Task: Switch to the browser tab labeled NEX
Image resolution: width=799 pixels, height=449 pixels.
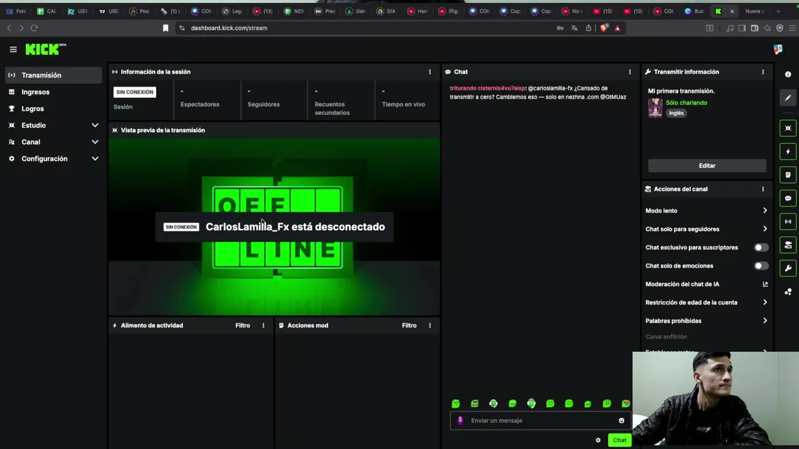Action: tap(294, 11)
